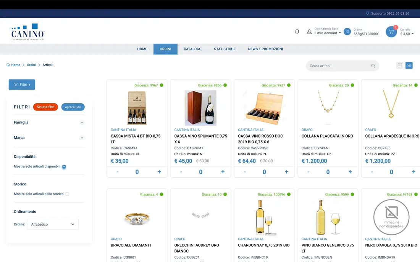This screenshot has height=262, width=420.
Task: Go to the Catalogo menu tab
Action: click(x=192, y=49)
